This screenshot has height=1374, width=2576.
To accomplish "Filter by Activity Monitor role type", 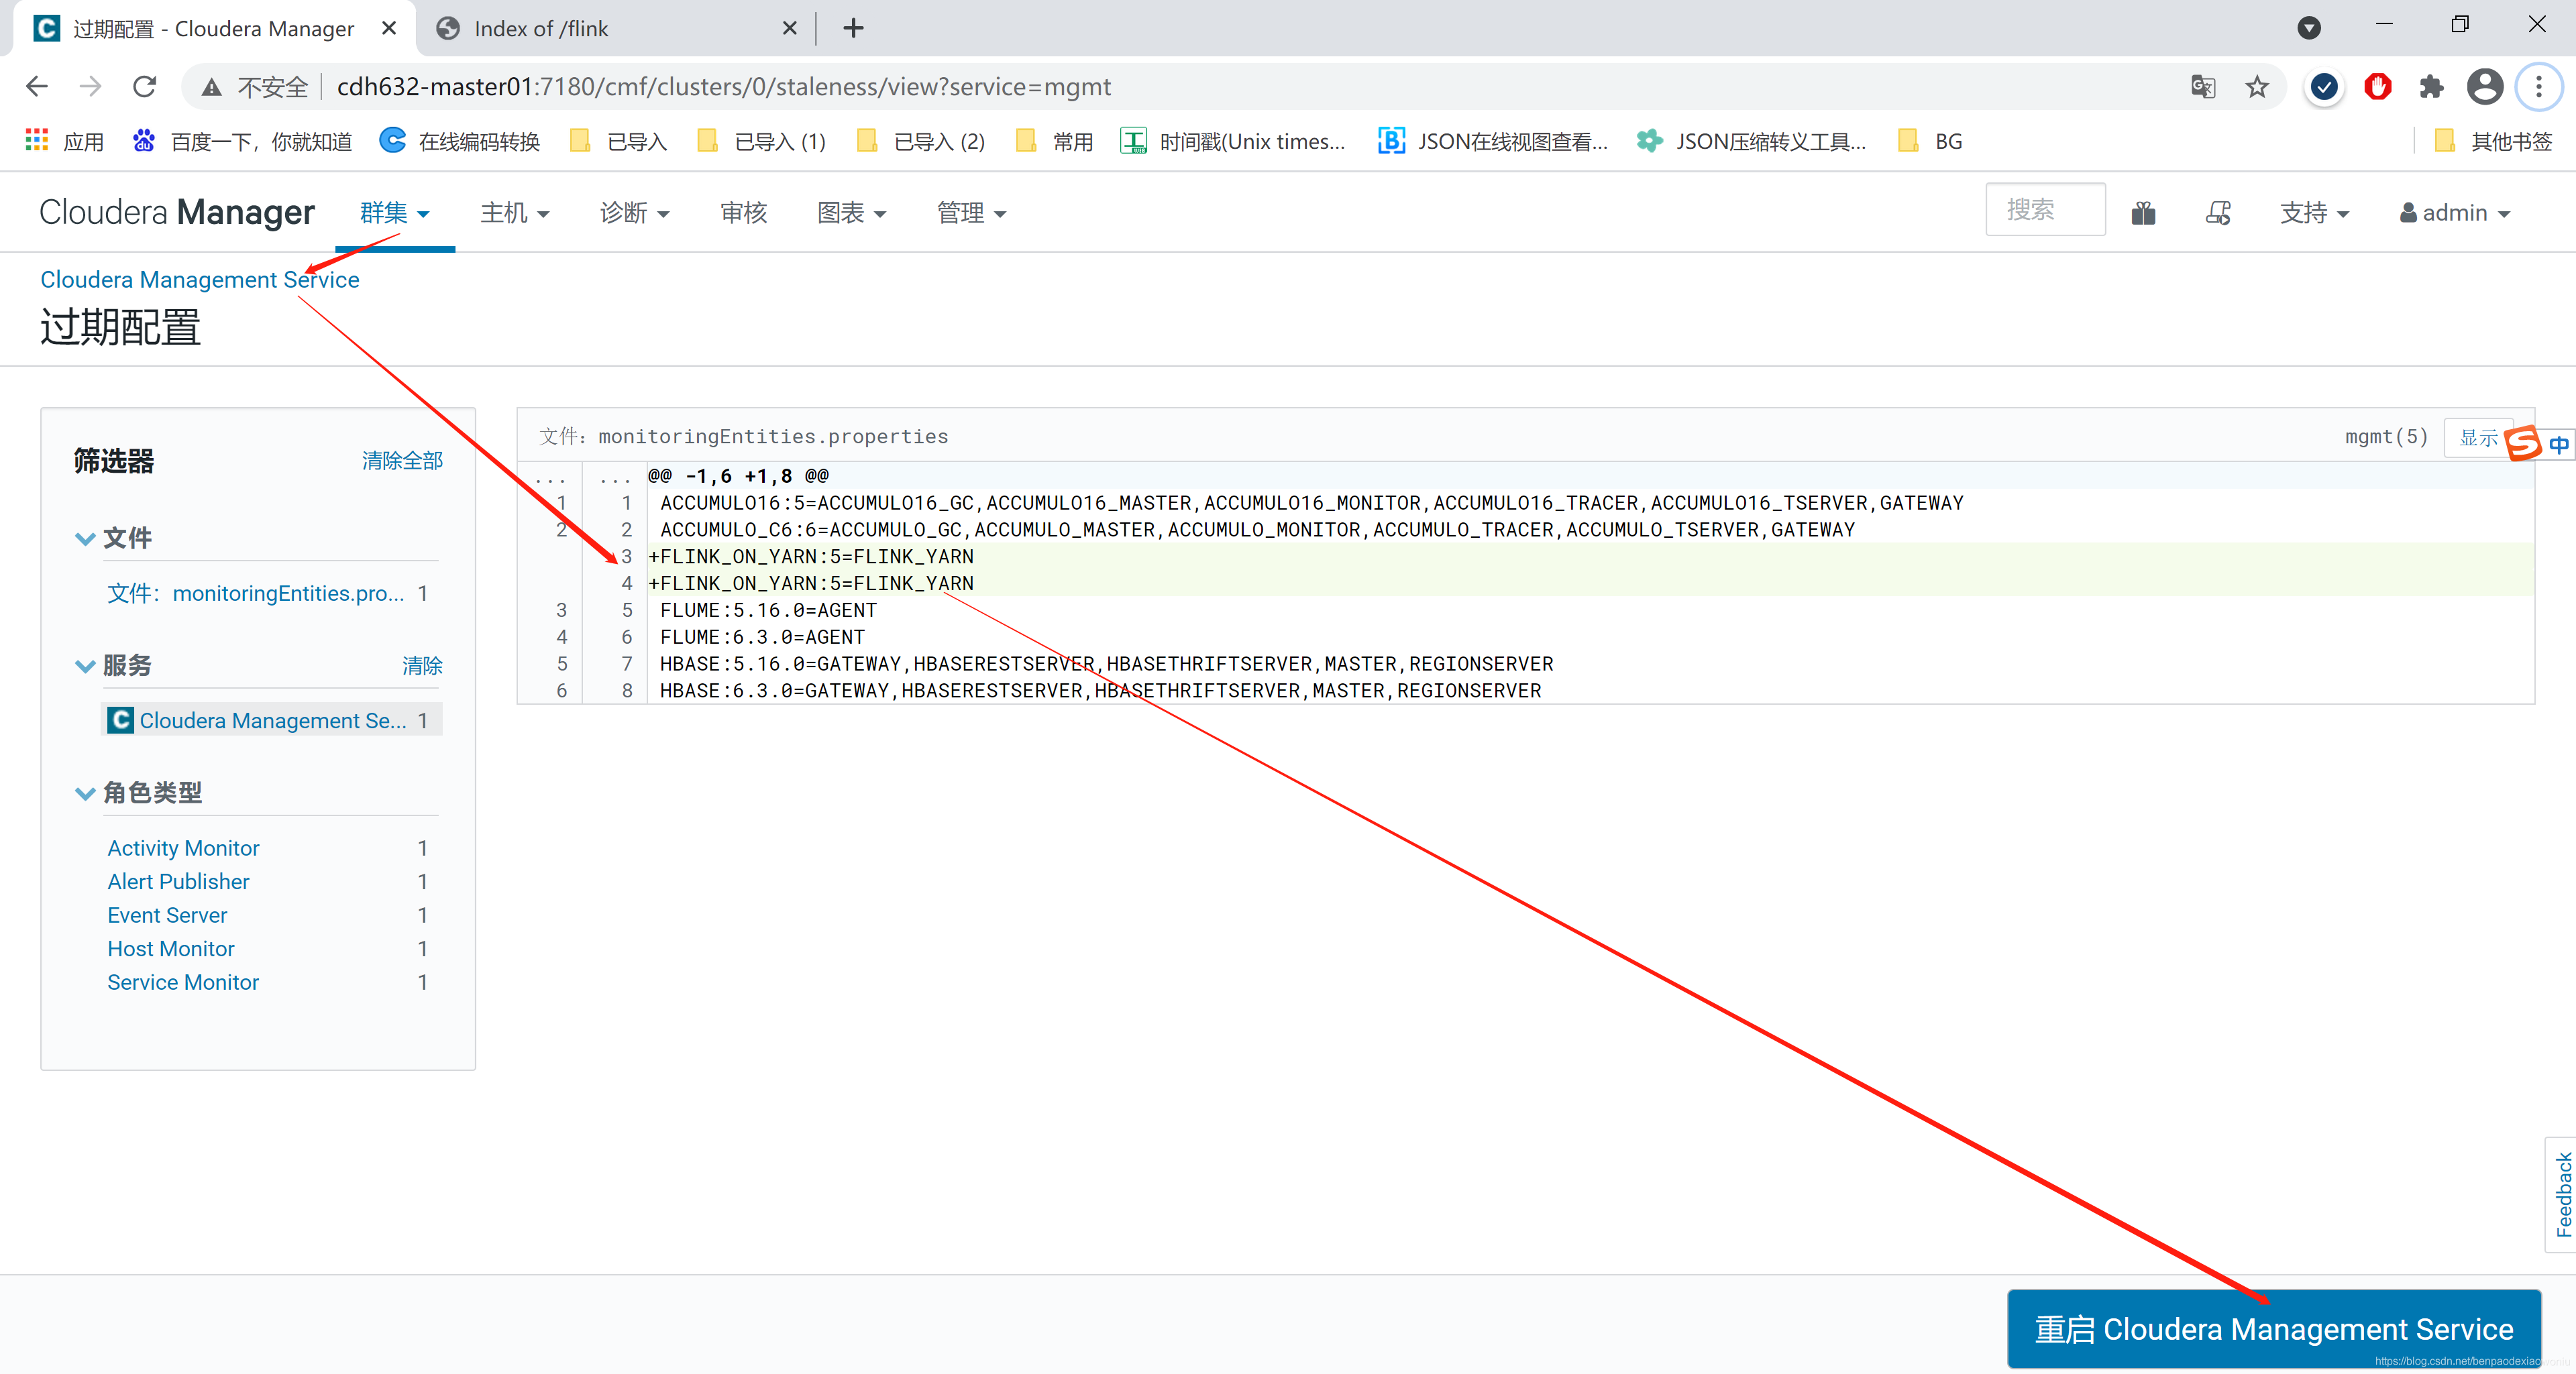I will pyautogui.click(x=183, y=848).
